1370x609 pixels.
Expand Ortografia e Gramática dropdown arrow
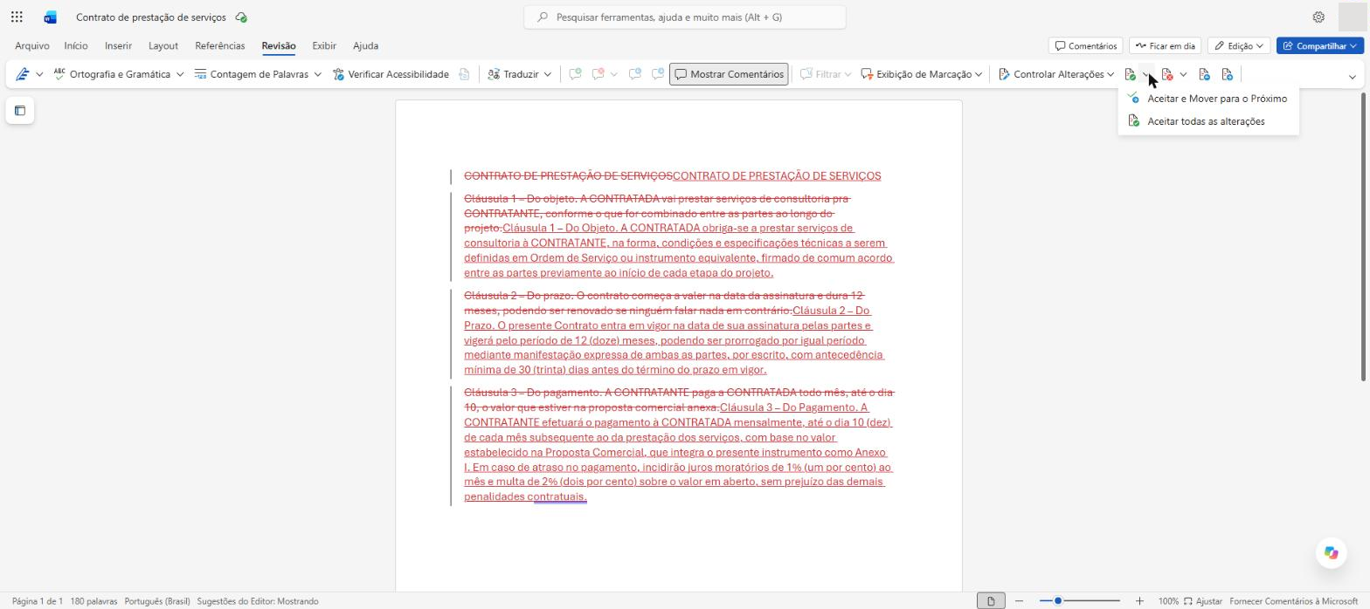pyautogui.click(x=180, y=74)
